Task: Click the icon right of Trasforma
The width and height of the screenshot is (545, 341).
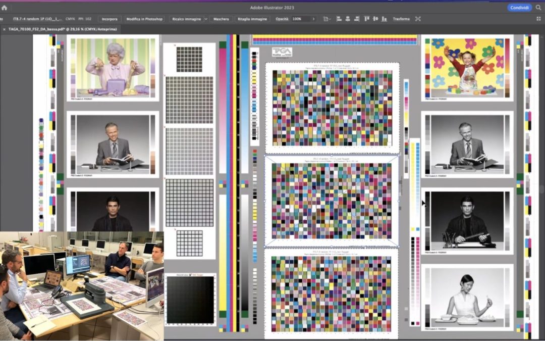Action: (418, 19)
